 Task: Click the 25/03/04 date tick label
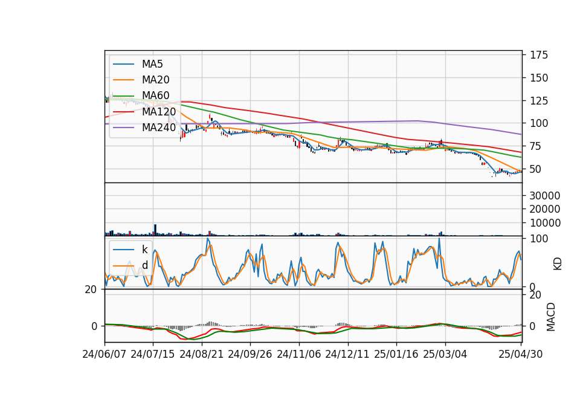click(445, 354)
